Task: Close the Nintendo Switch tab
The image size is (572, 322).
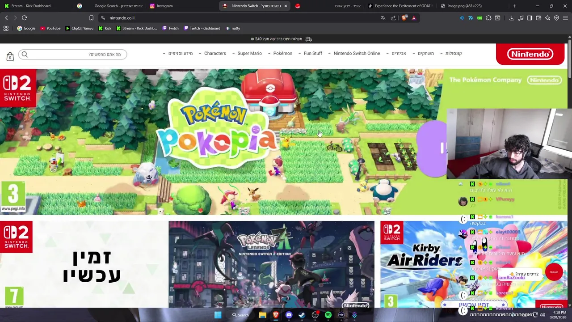Action: coord(286,6)
